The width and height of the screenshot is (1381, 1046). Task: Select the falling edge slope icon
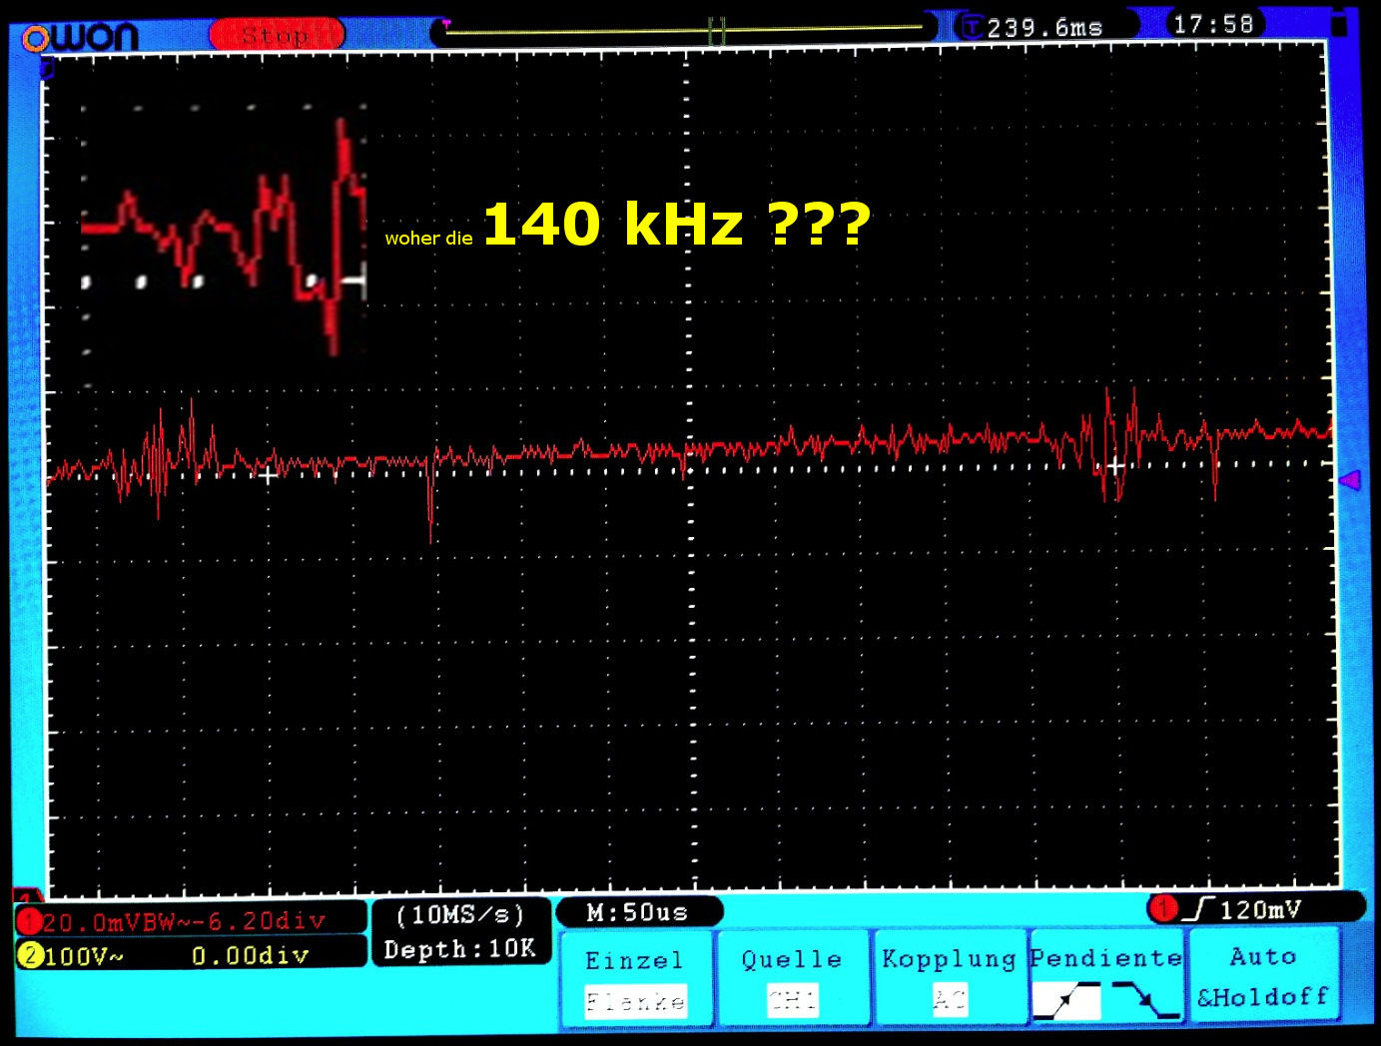[x=1145, y=1000]
